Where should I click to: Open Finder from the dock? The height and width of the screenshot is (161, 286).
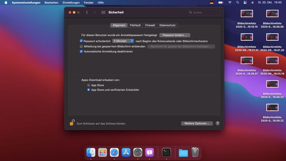pos(91,152)
